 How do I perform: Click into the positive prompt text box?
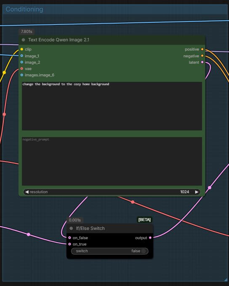click(x=112, y=106)
